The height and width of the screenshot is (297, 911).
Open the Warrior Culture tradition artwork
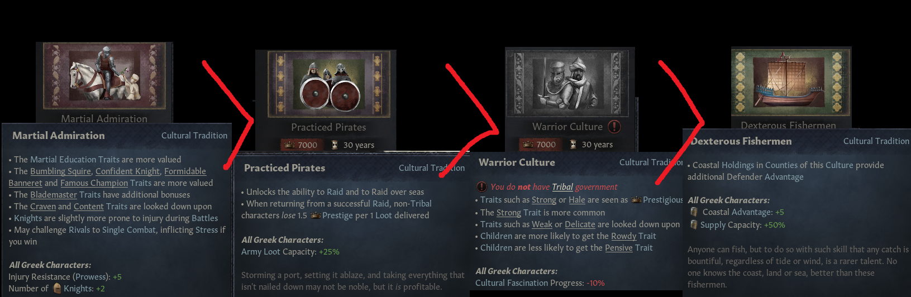click(567, 84)
